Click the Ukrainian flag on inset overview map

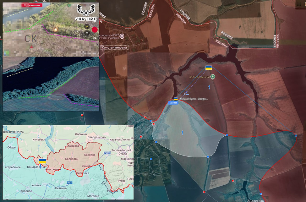tap(42, 161)
